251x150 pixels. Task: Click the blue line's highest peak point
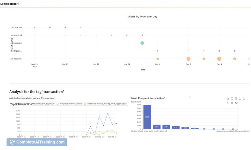(108, 113)
